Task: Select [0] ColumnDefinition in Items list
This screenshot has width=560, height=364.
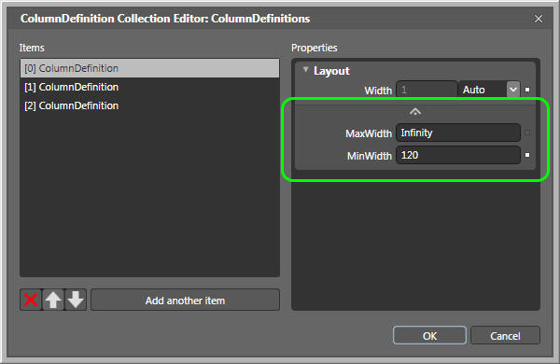Action: (x=149, y=68)
